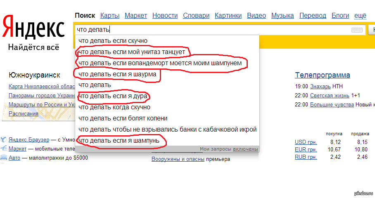Click the EUR sale rate 10,80
The height and width of the screenshot is (198, 375).
(x=361, y=149)
